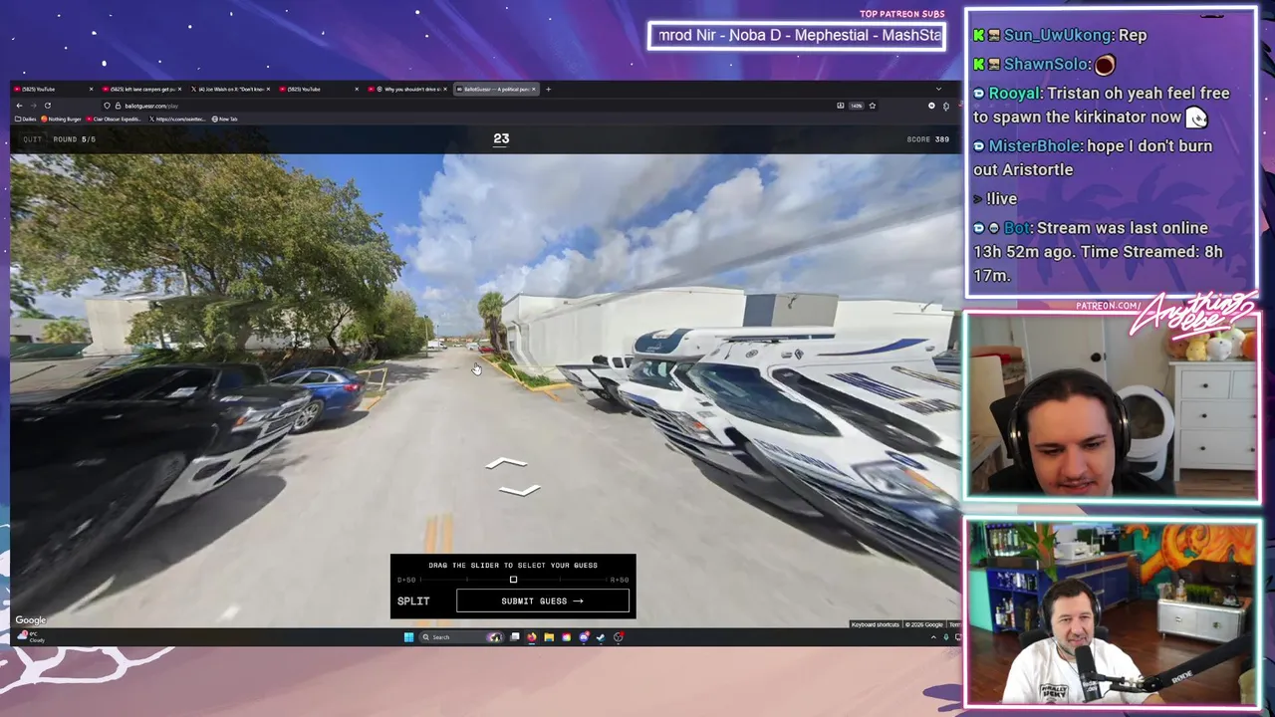Image resolution: width=1275 pixels, height=717 pixels.
Task: Open Steam icon on the taskbar
Action: click(601, 637)
